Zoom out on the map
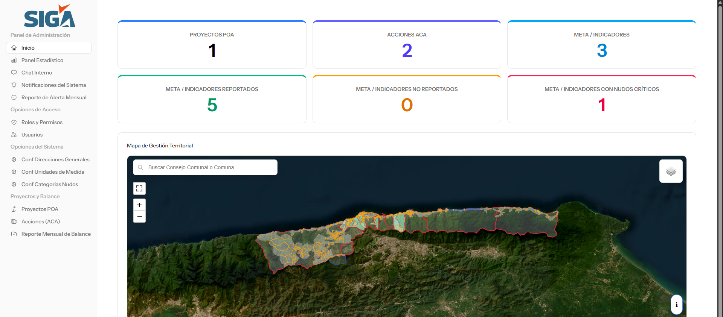723x317 pixels. [139, 216]
